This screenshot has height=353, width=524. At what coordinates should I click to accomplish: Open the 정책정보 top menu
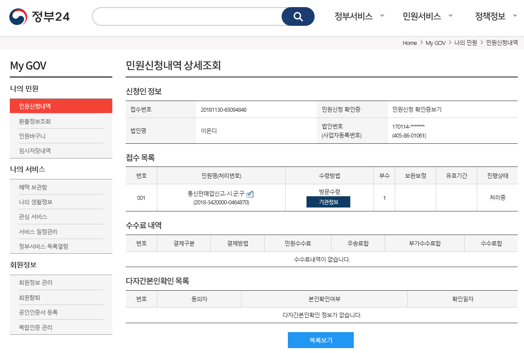[x=490, y=16]
